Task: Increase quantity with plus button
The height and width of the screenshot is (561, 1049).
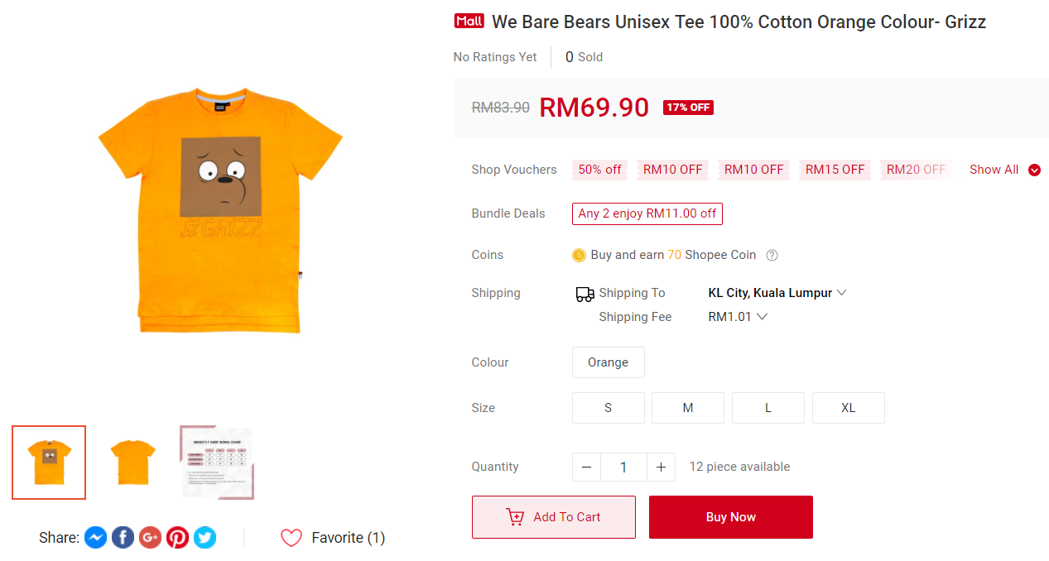Action: click(x=661, y=467)
